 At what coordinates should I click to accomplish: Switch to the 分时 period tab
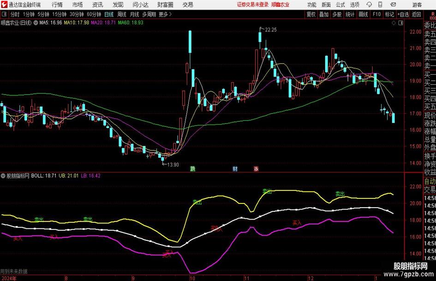coord(15,14)
